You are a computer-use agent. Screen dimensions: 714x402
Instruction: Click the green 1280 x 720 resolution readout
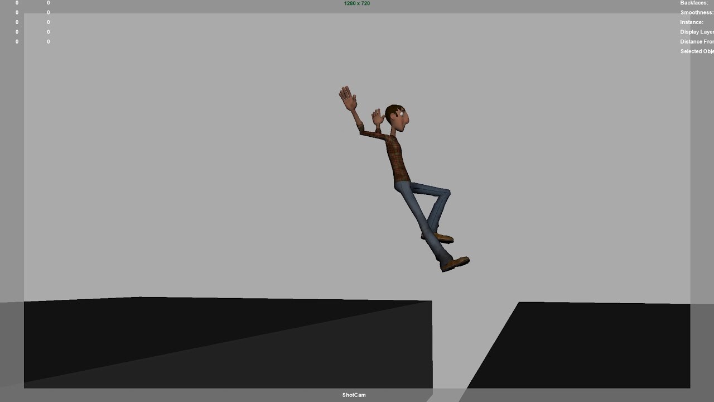click(356, 3)
